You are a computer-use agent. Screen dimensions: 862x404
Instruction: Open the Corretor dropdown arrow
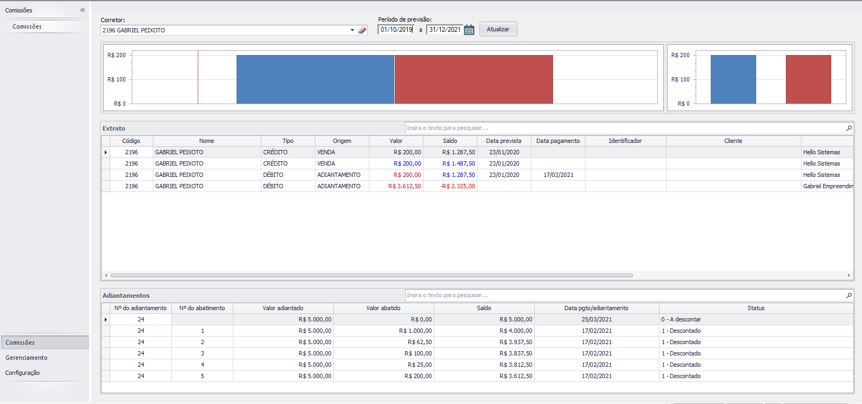pyautogui.click(x=352, y=30)
